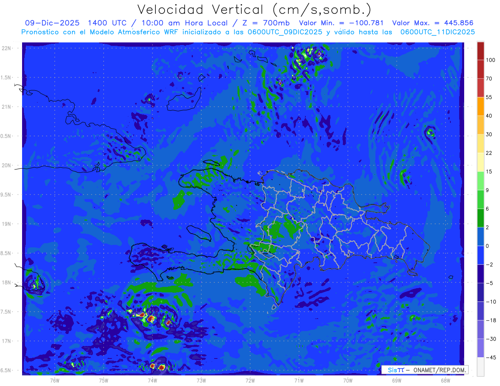Click the "73W" longitude label
This screenshot has height=386, width=500.
pyautogui.click(x=201, y=380)
